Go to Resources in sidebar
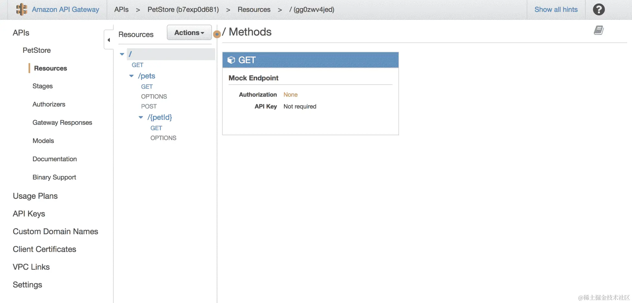Image resolution: width=632 pixels, height=303 pixels. point(51,68)
